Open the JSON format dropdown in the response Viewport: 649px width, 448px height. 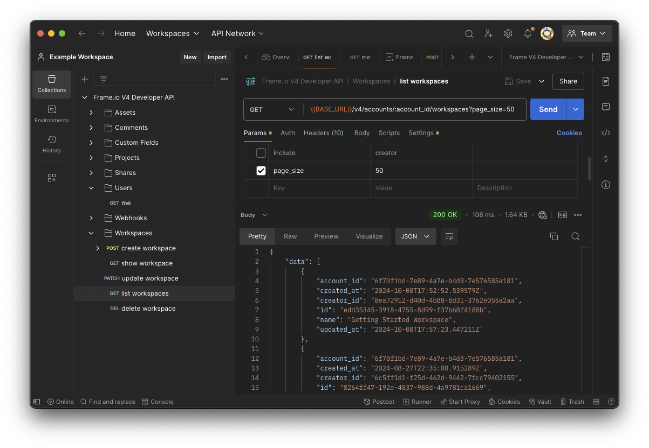coord(415,236)
